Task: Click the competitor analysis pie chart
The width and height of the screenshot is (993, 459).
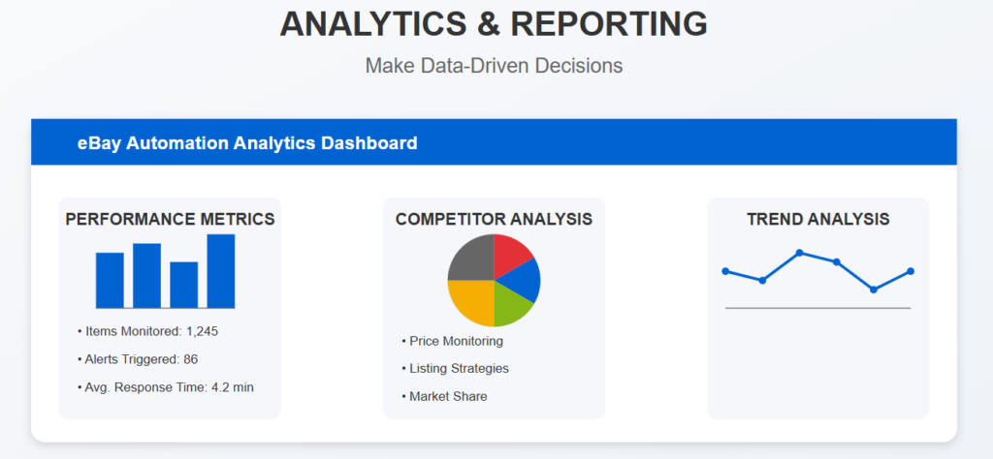Action: (x=494, y=280)
